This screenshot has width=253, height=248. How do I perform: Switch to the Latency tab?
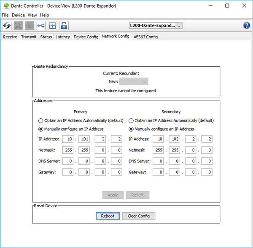(62, 37)
